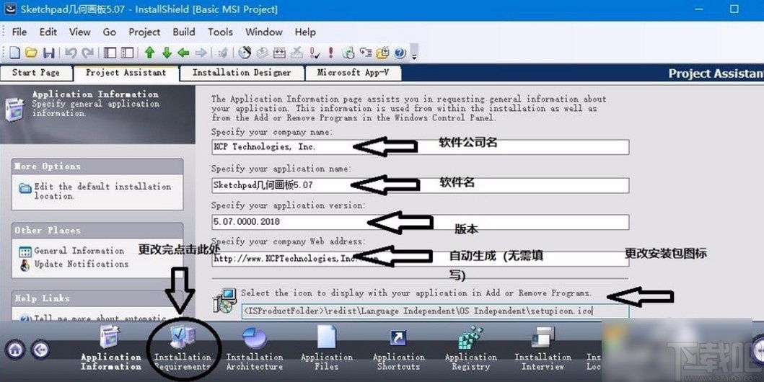Click the setup icon preview image
This screenshot has height=382, width=764.
(x=224, y=302)
